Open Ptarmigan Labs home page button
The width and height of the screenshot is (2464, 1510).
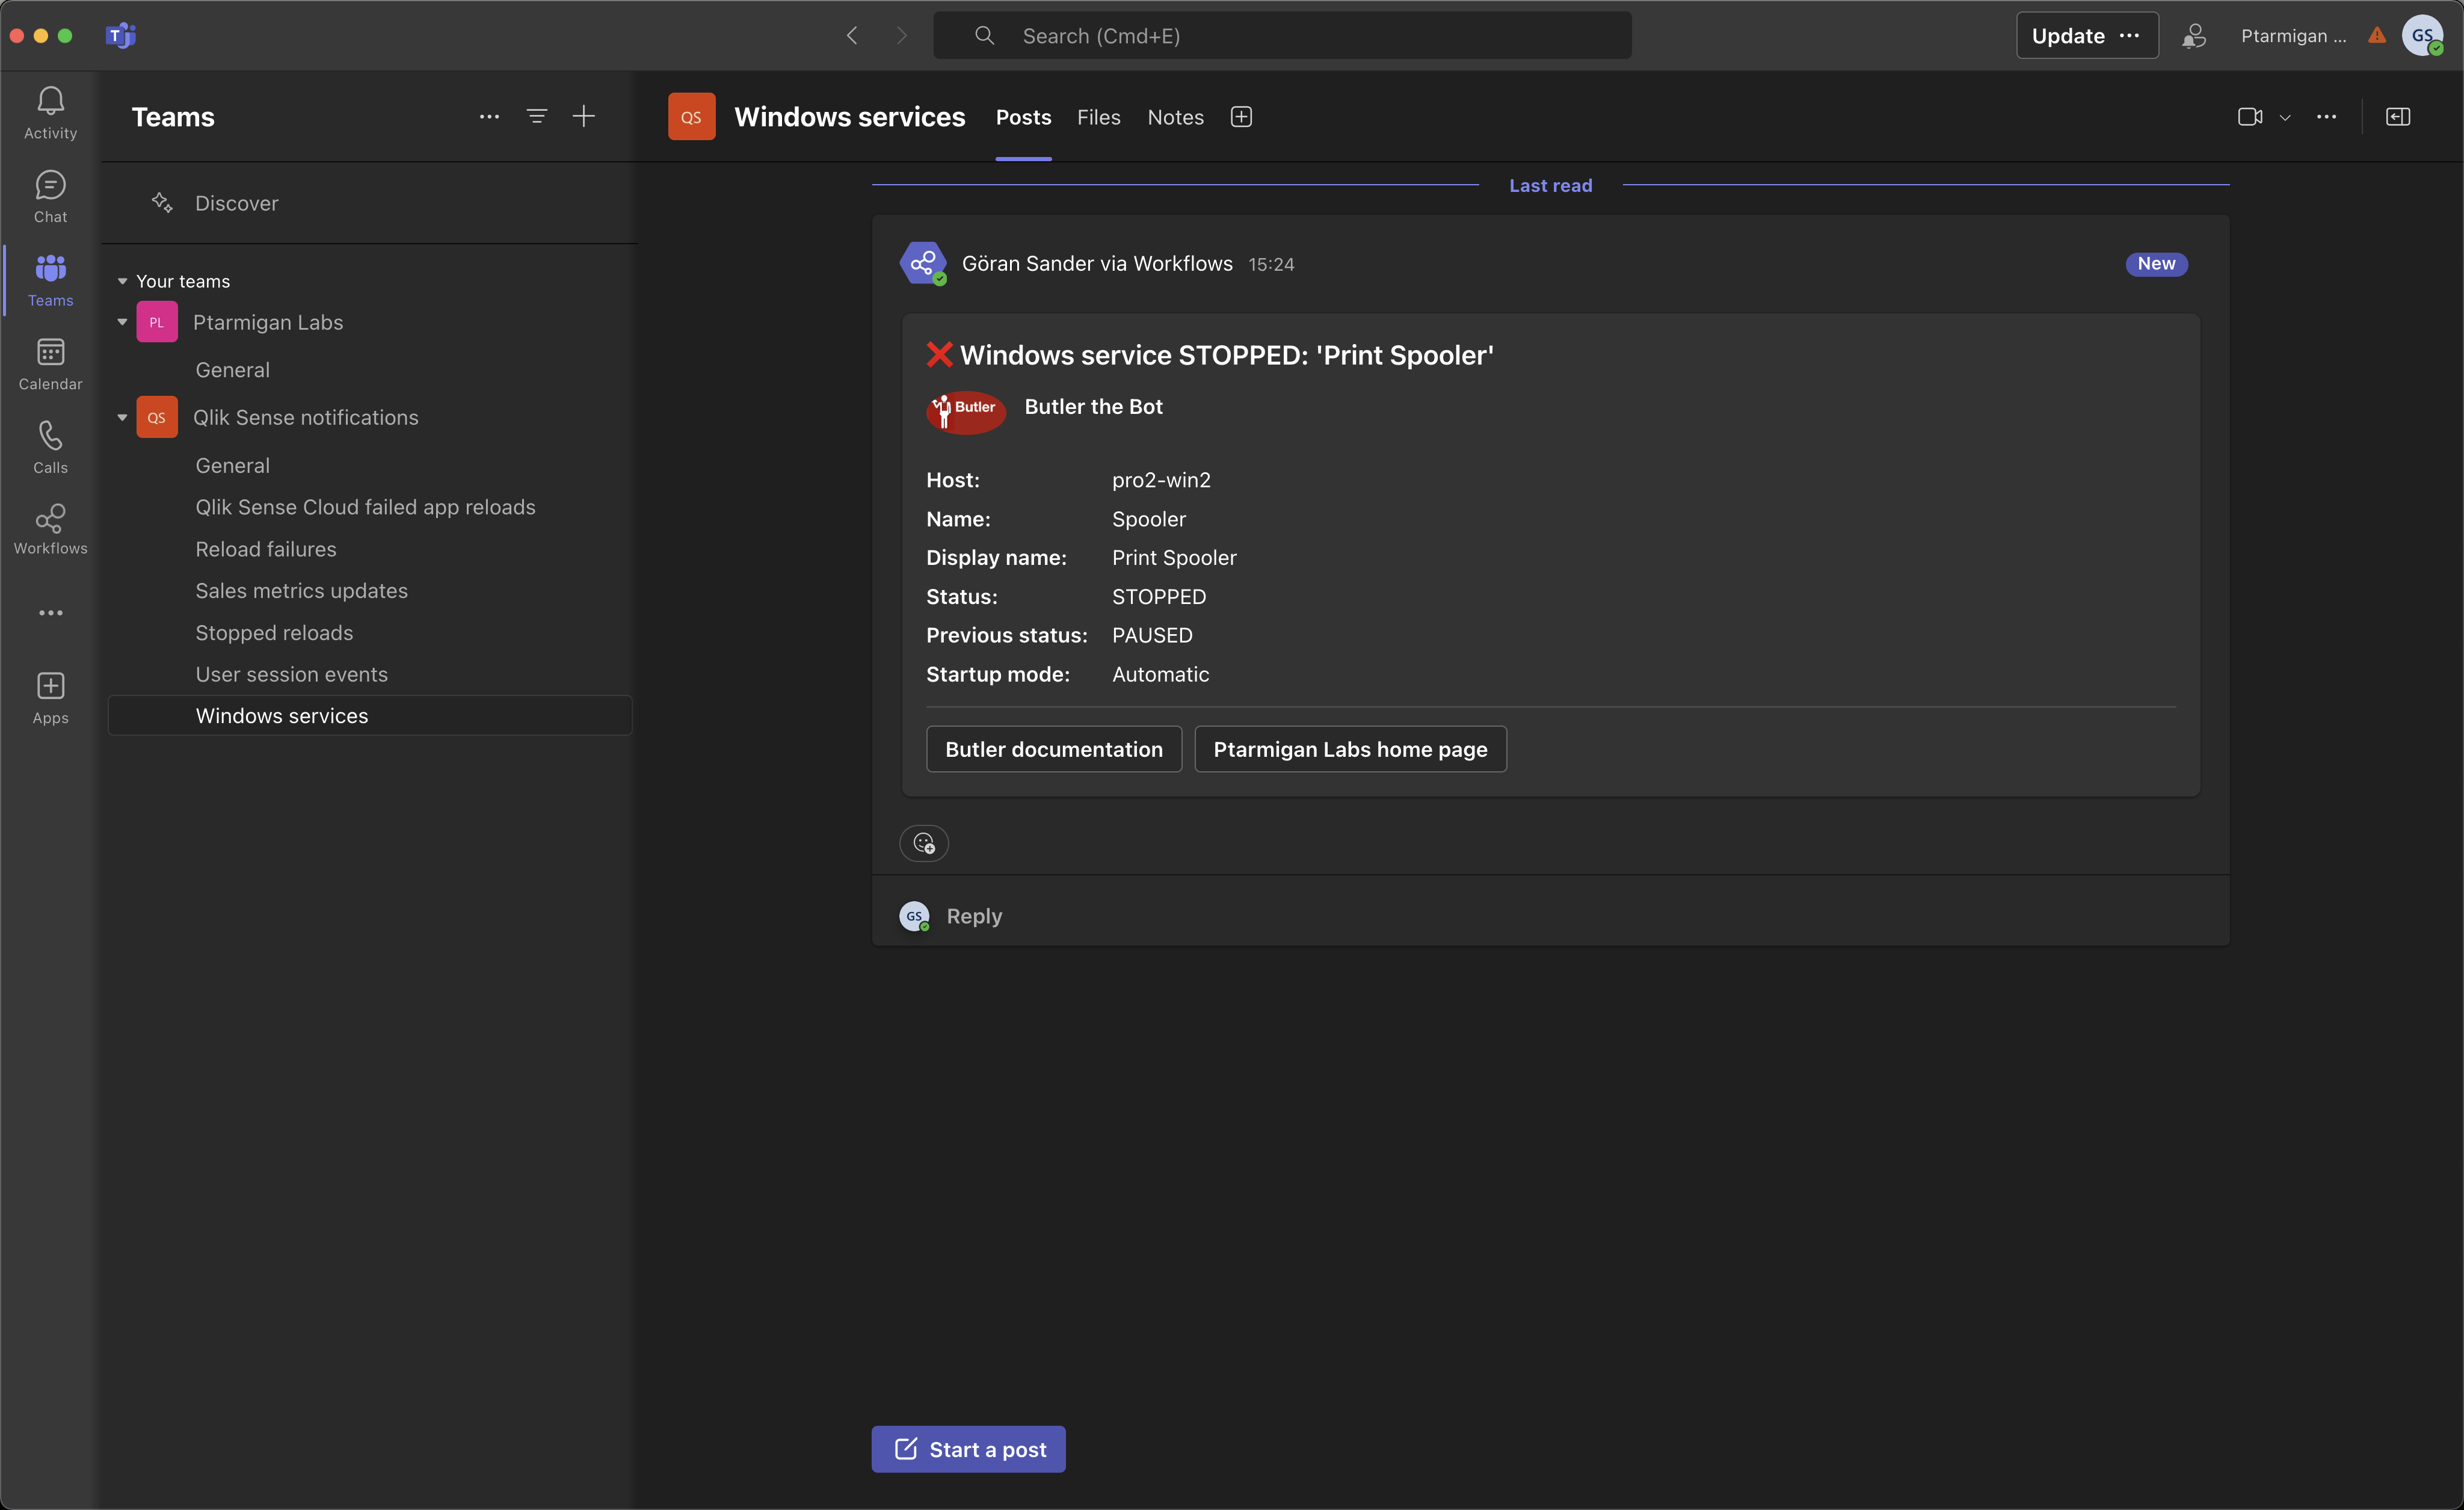point(1350,749)
